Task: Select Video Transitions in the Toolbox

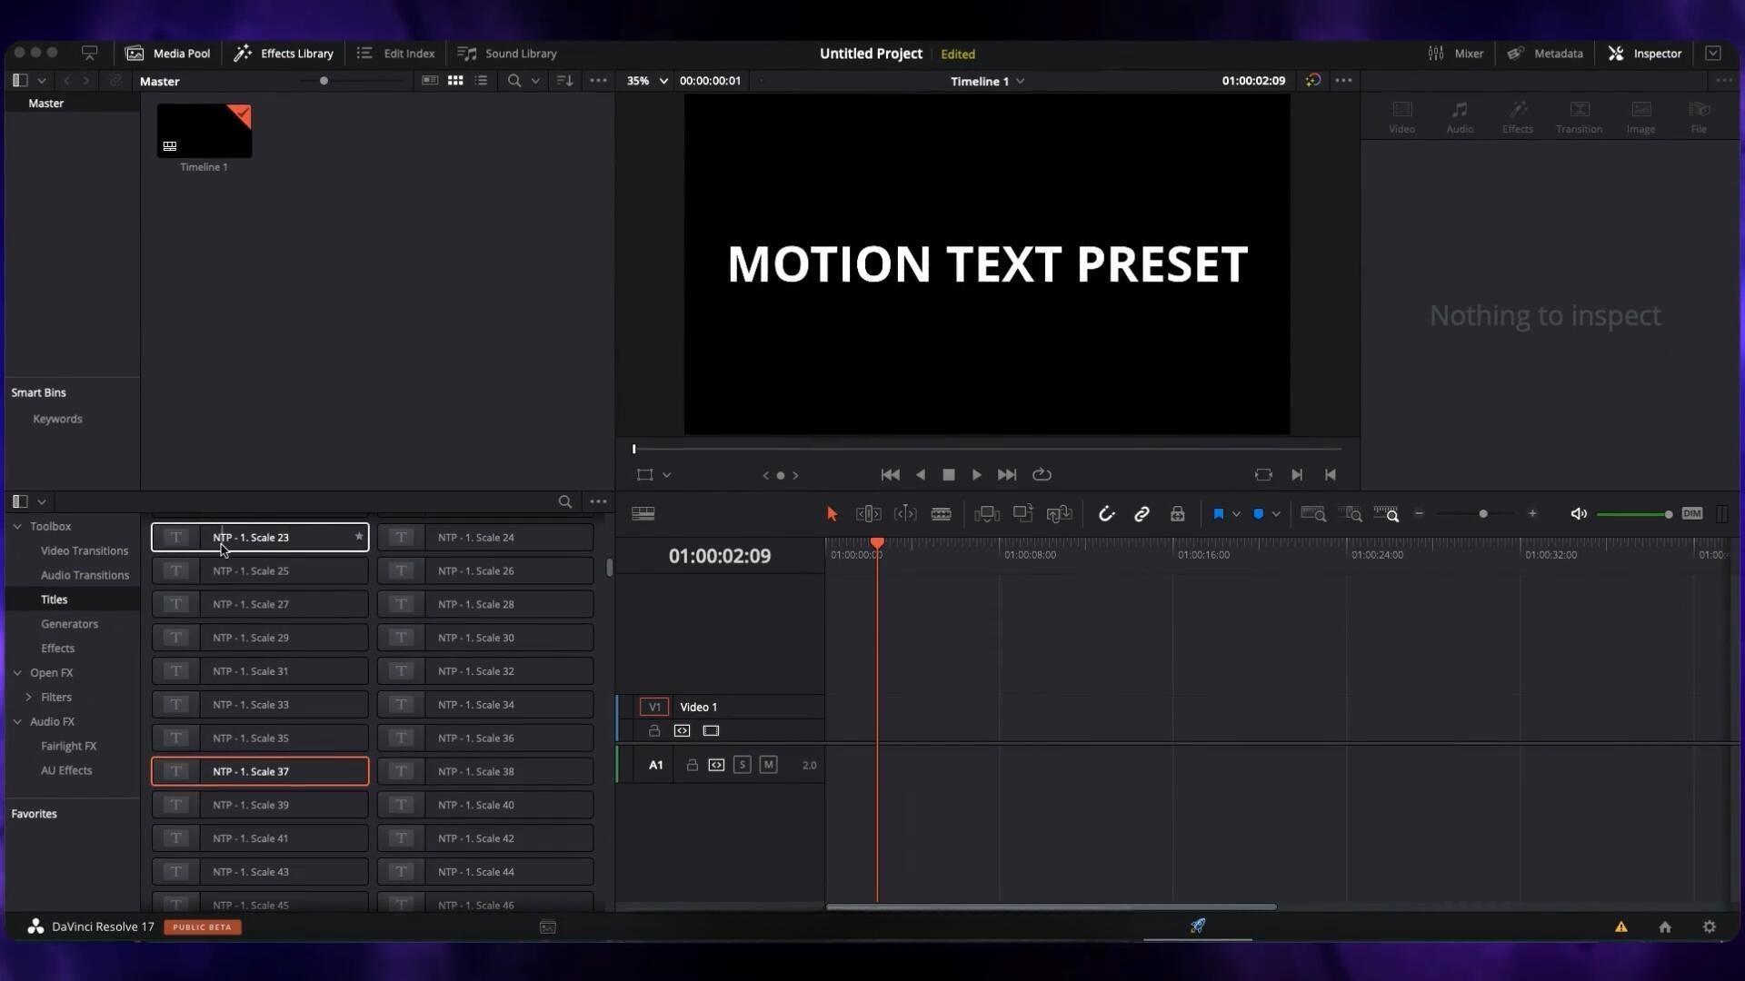Action: click(84, 551)
